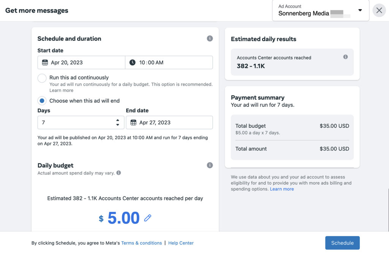Select Run this ad continuously

click(x=42, y=77)
